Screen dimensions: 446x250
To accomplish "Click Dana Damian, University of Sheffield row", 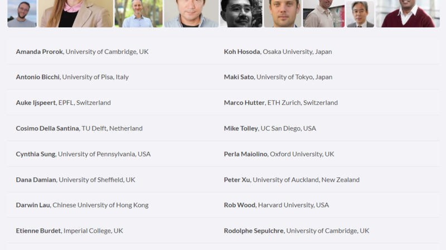I will 75,179.
